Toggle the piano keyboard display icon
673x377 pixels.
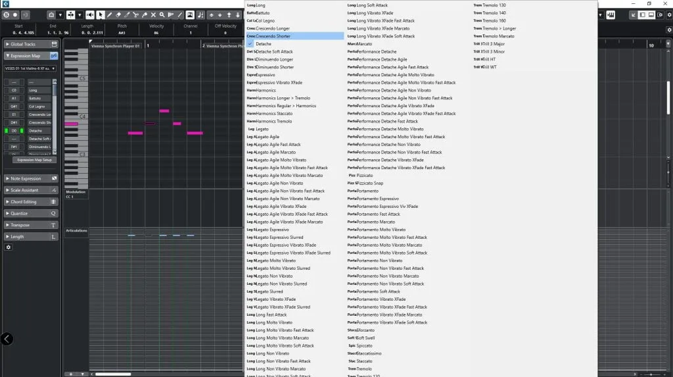click(611, 14)
